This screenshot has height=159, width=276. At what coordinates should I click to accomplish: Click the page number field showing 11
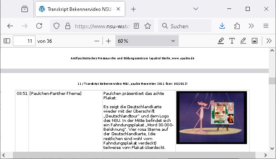24,41
